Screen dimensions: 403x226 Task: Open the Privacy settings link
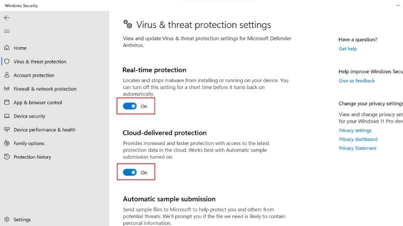(355, 131)
